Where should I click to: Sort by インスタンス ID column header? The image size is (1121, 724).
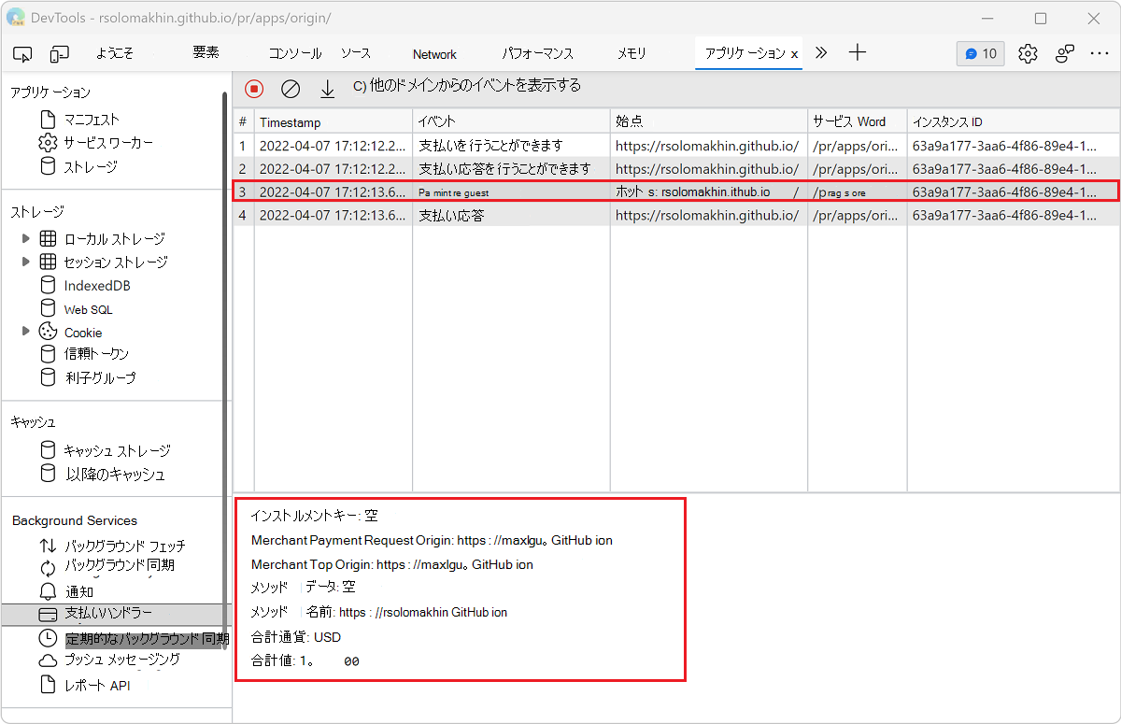tap(1014, 121)
